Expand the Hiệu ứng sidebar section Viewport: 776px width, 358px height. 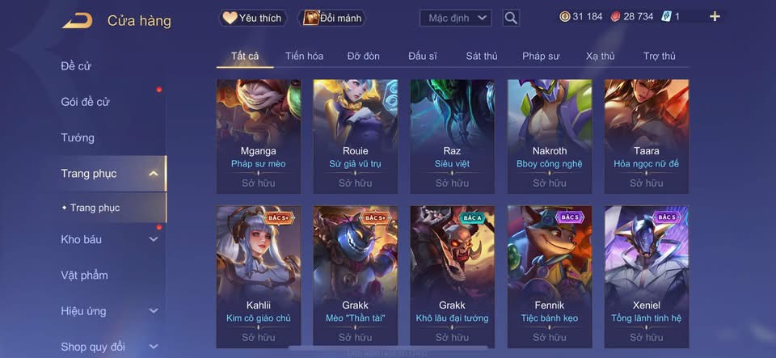click(154, 311)
